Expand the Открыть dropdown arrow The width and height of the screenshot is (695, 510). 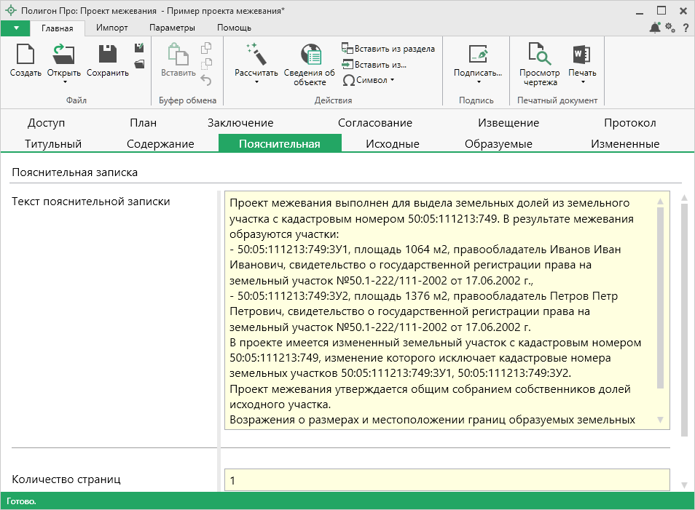tap(64, 82)
